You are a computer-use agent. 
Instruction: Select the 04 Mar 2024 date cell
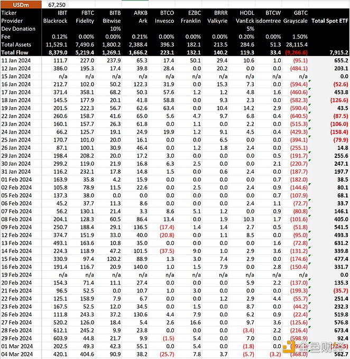tap(17, 354)
